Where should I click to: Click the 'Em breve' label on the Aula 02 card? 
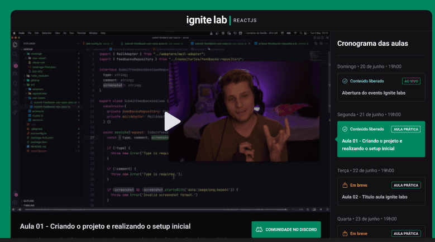point(358,185)
